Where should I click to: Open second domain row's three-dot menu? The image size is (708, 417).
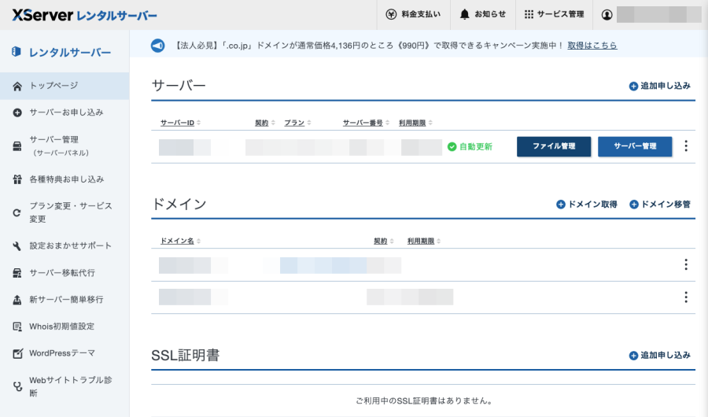coord(686,297)
